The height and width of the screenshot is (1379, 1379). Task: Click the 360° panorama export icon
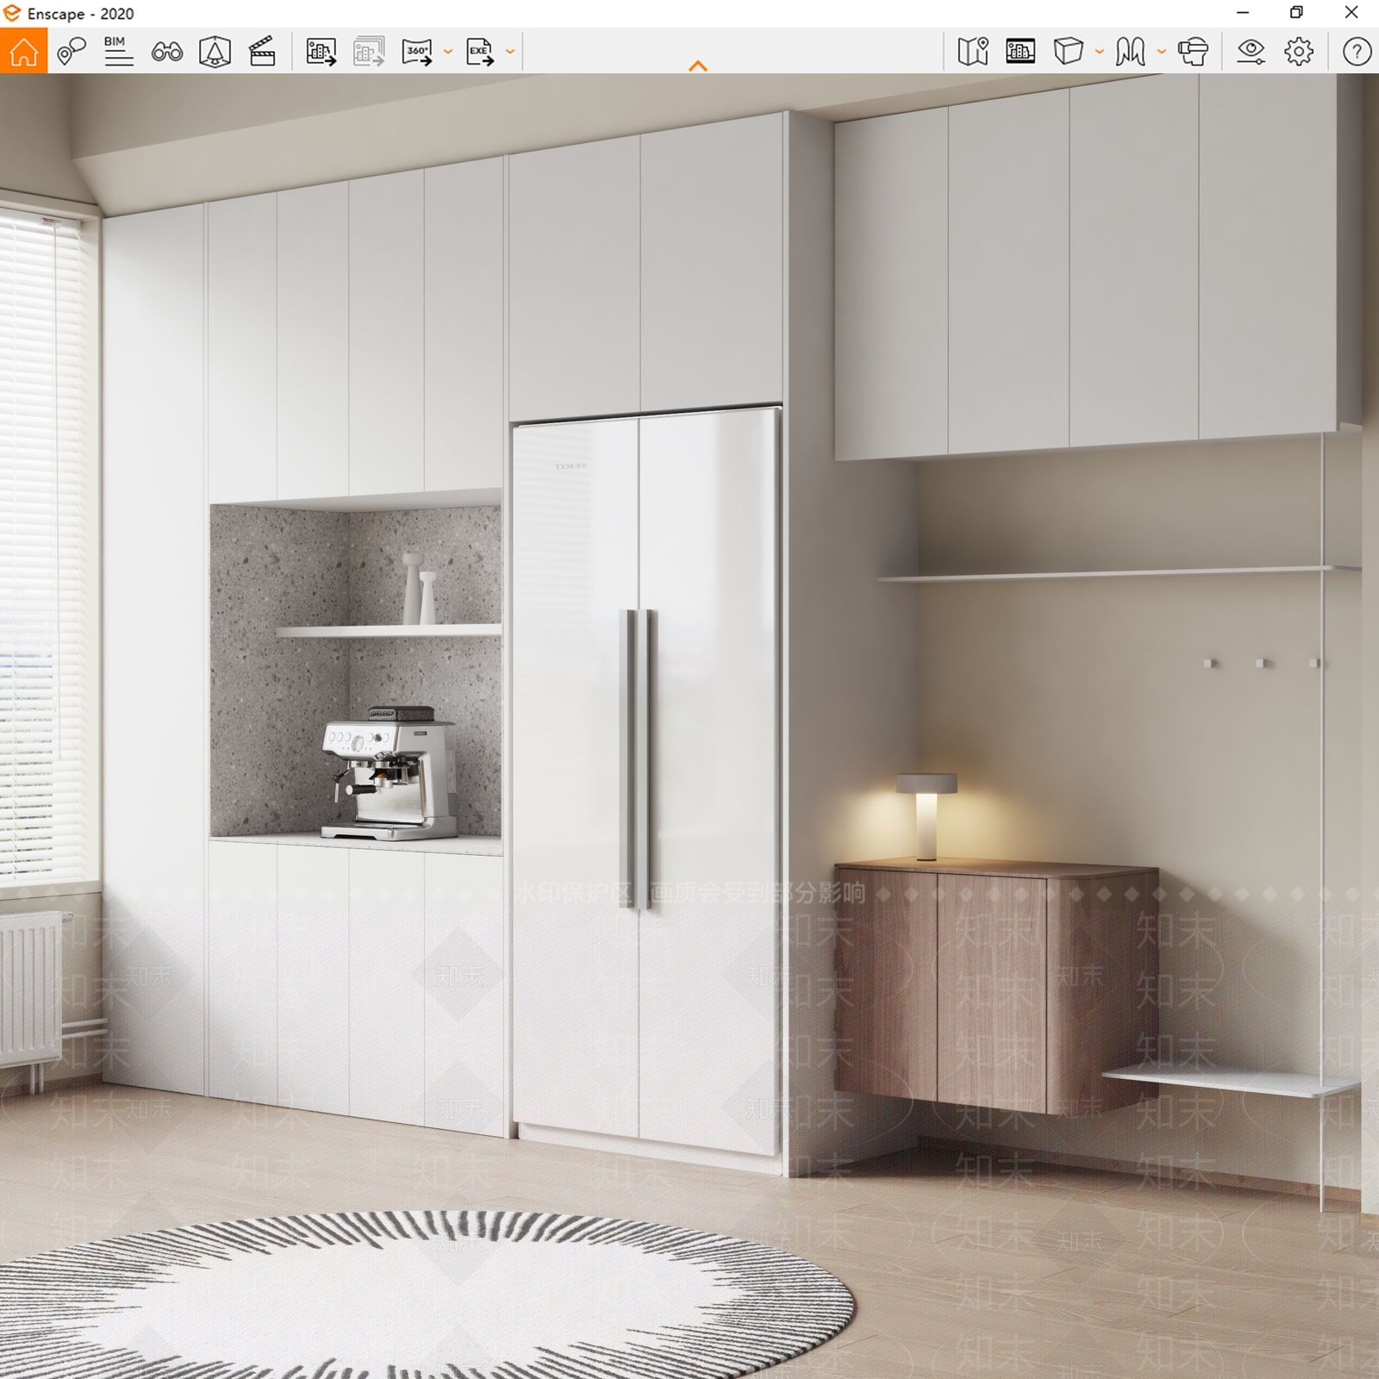[417, 52]
